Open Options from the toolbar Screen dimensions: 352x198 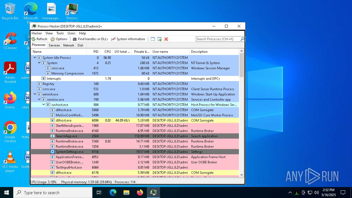pos(59,39)
